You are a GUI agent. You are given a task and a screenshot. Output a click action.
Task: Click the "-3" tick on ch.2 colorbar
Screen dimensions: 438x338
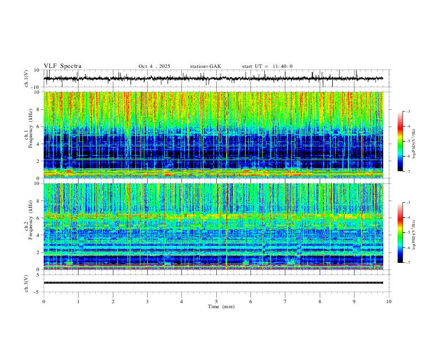click(408, 203)
